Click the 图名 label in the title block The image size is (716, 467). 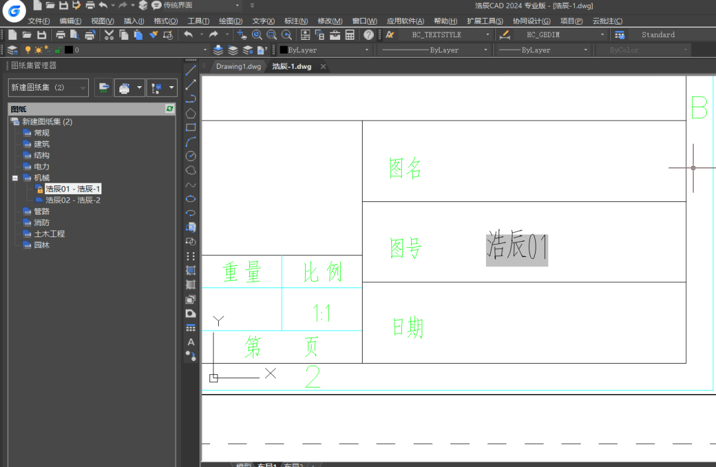tap(405, 168)
